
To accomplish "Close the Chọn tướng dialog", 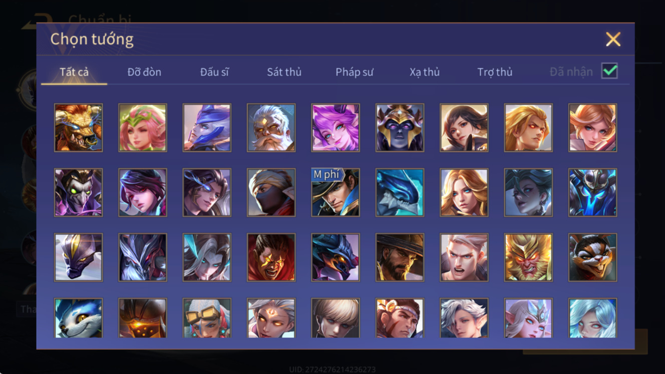I will [x=613, y=39].
